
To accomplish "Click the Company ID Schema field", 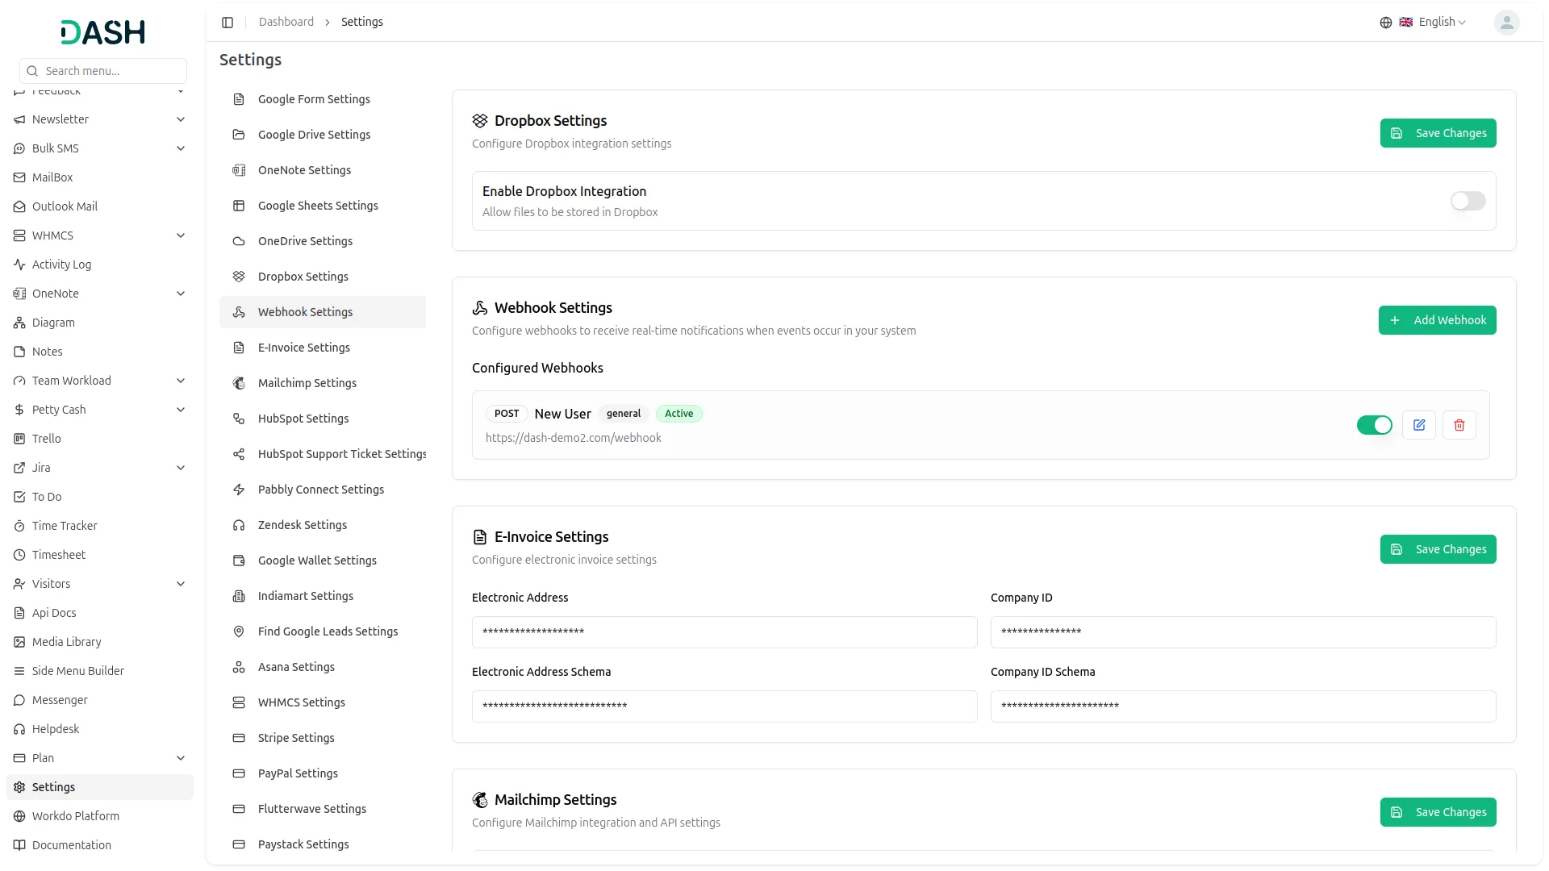I will pos(1243,706).
